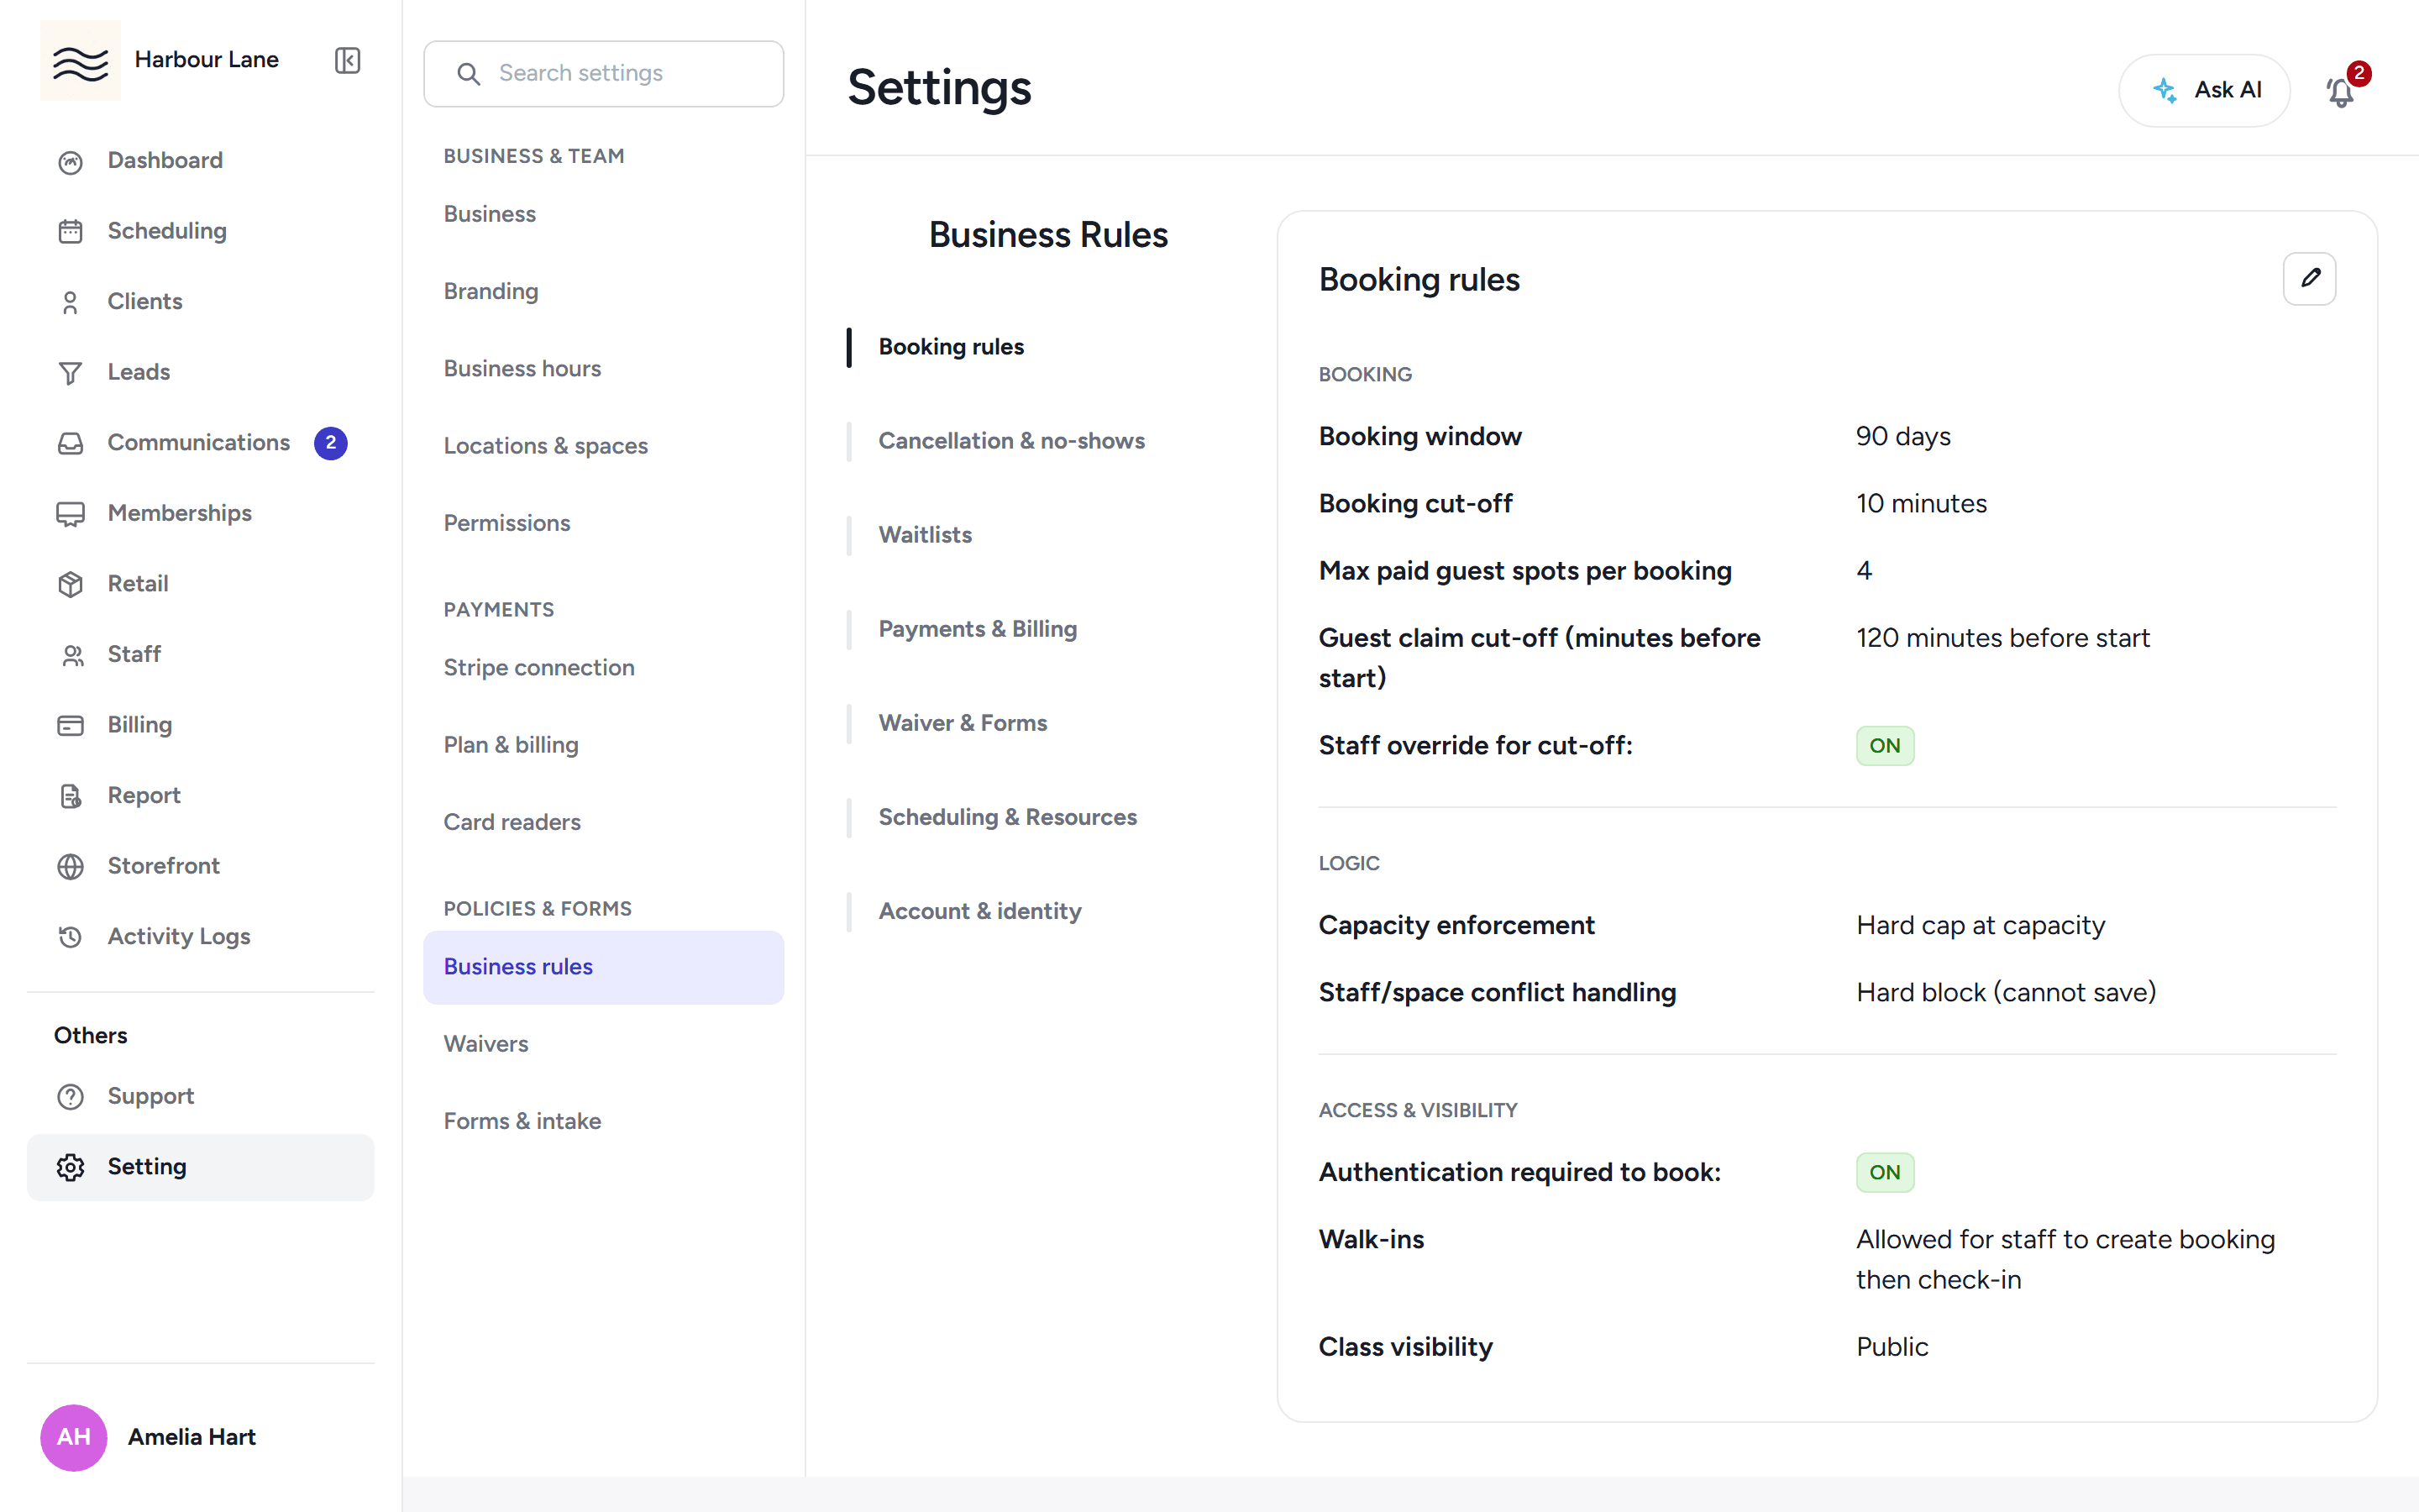Open the Cancellation & no-shows section
This screenshot has width=2419, height=1512.
pyautogui.click(x=1010, y=441)
